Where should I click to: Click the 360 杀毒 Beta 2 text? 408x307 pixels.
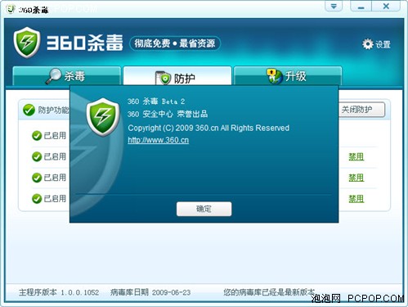coord(156,102)
